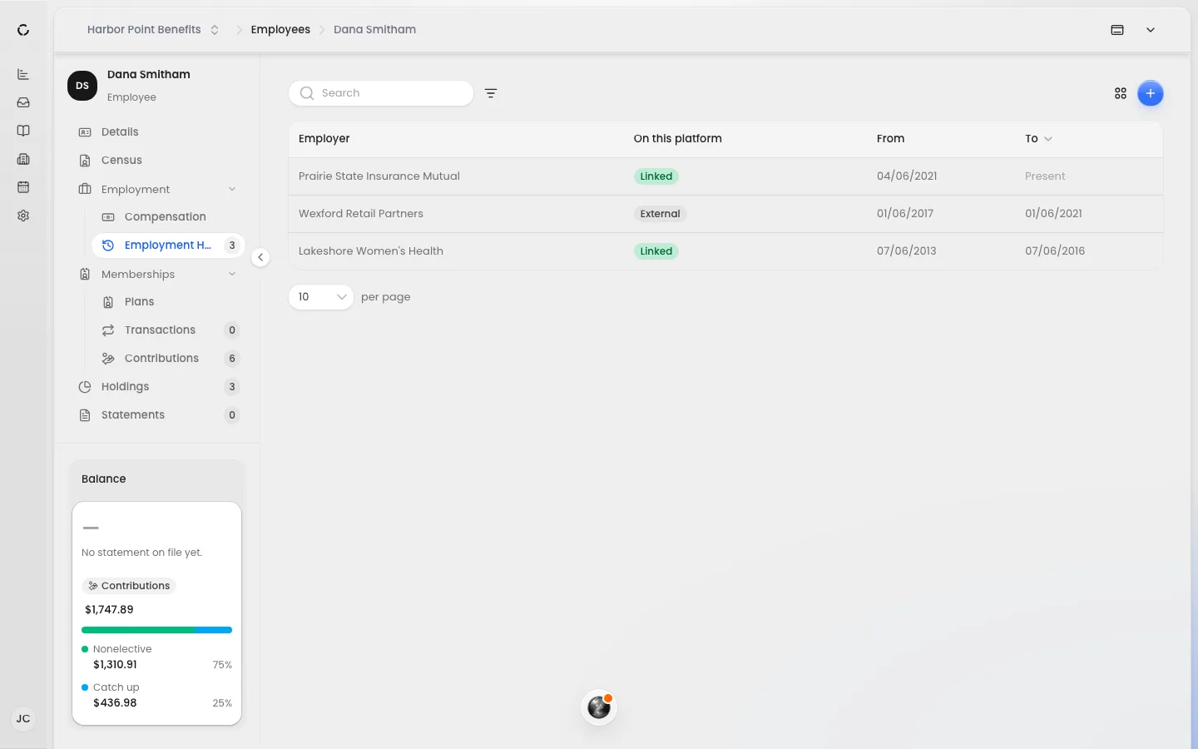Viewport: 1198px width, 749px height.
Task: Open the Compensation menu item
Action: pos(168,217)
